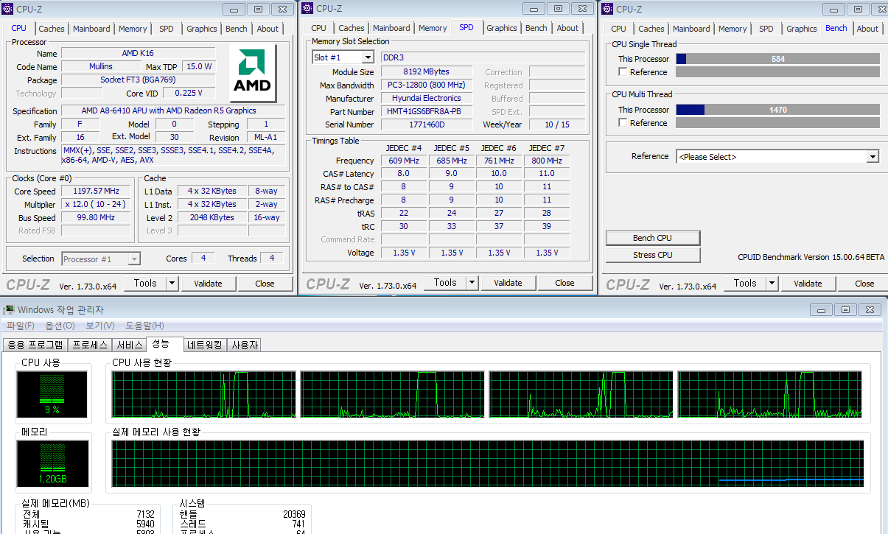Click the Stress CPU button

pyautogui.click(x=653, y=255)
